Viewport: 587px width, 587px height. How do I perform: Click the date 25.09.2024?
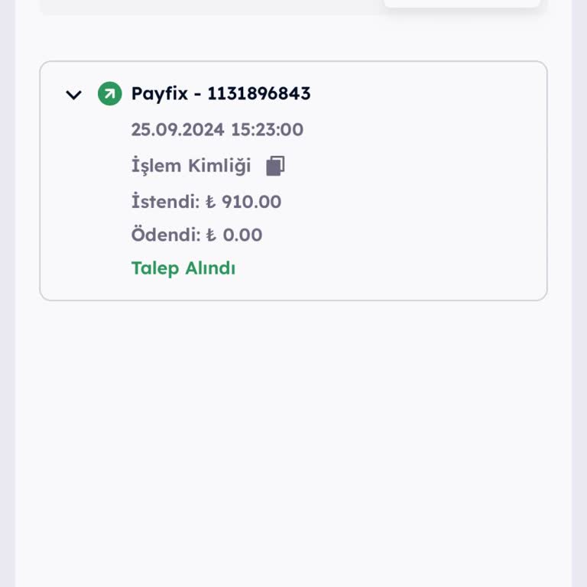coord(178,130)
